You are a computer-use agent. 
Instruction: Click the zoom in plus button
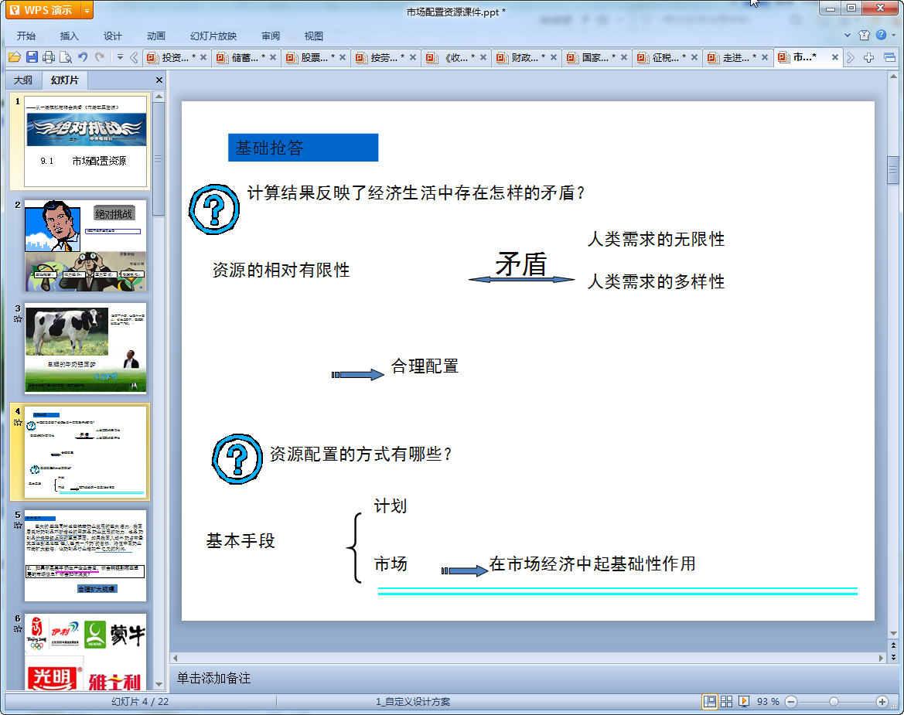pyautogui.click(x=882, y=702)
